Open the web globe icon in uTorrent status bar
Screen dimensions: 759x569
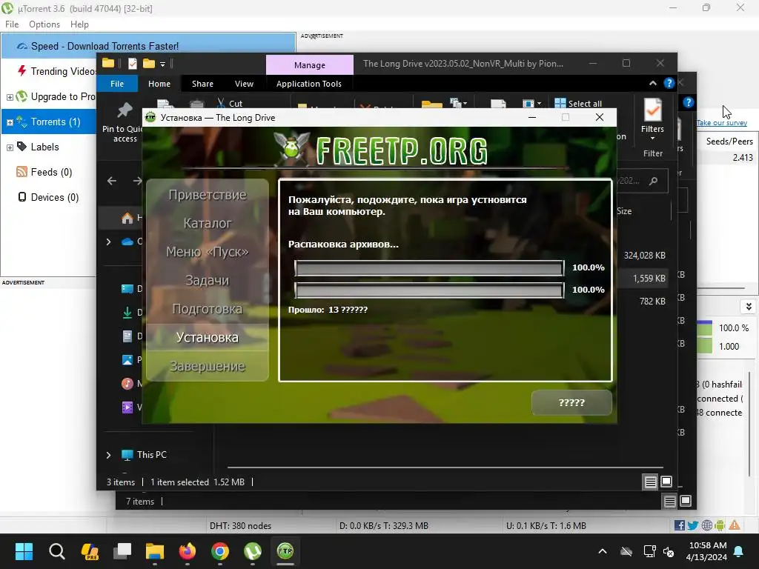tap(706, 525)
